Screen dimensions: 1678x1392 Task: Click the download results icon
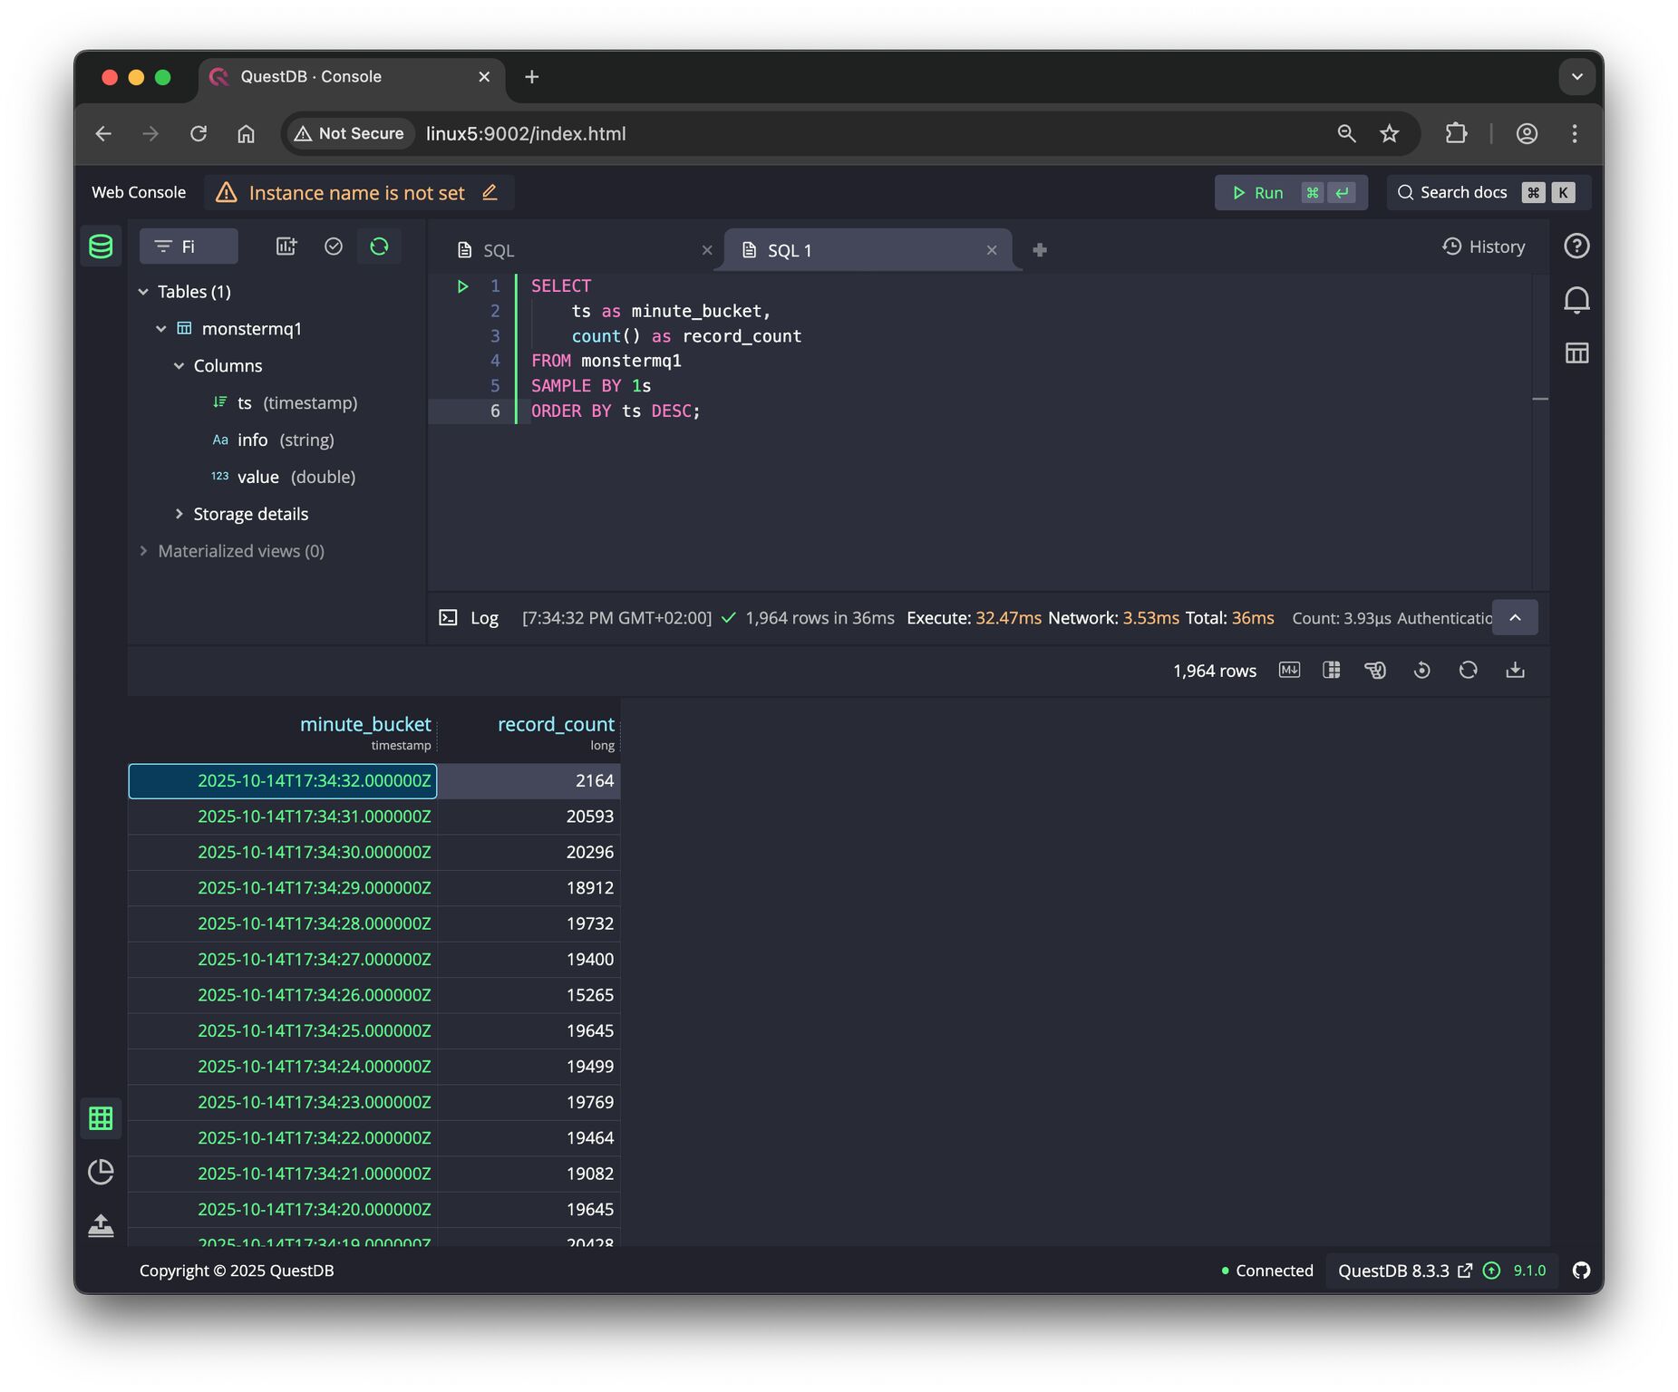tap(1515, 671)
